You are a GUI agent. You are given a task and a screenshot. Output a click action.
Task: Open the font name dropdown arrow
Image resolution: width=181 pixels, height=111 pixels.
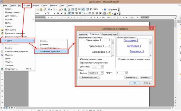point(45,13)
